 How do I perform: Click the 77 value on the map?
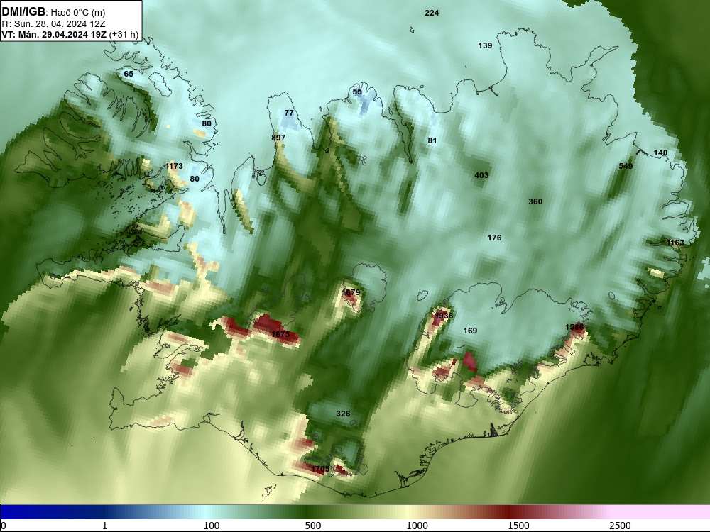click(x=289, y=113)
